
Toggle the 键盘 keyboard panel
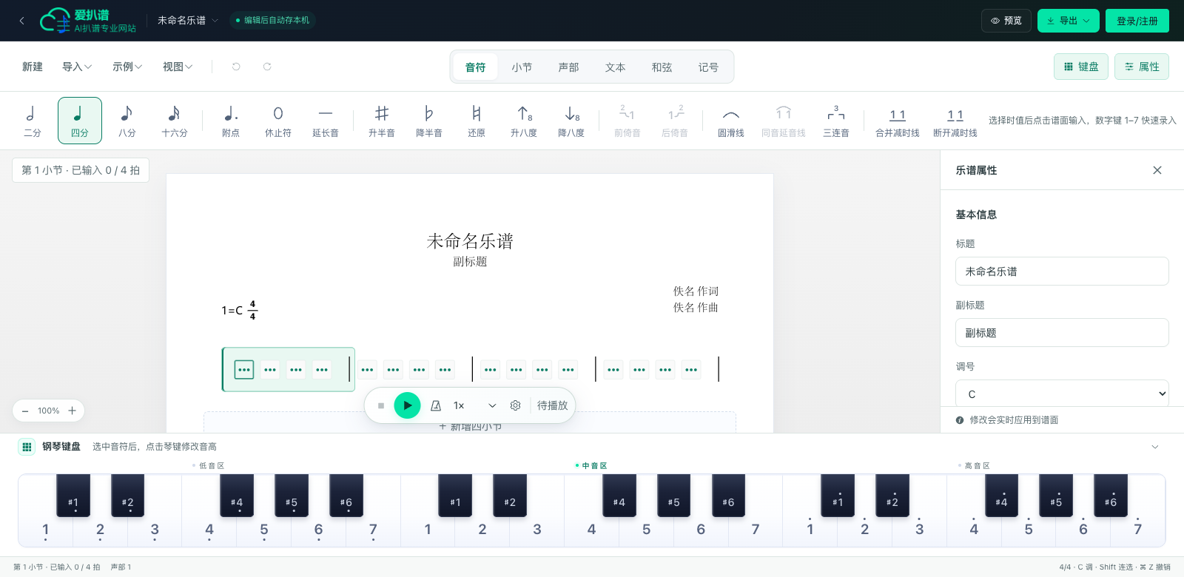click(1081, 67)
